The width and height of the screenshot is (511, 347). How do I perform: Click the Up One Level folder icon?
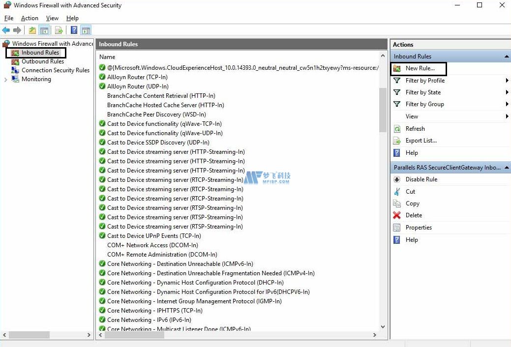(x=32, y=30)
